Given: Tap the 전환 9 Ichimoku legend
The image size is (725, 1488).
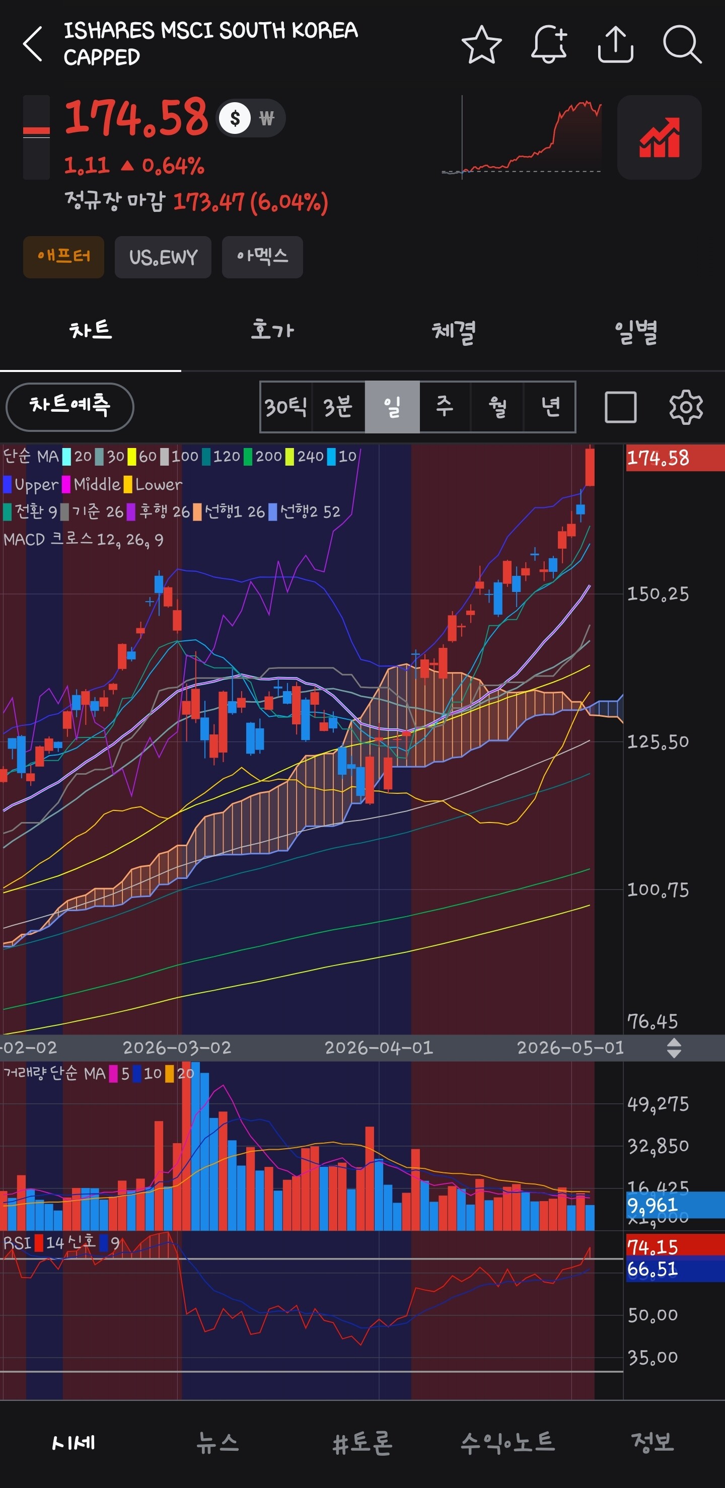Looking at the screenshot, I should coord(31,512).
